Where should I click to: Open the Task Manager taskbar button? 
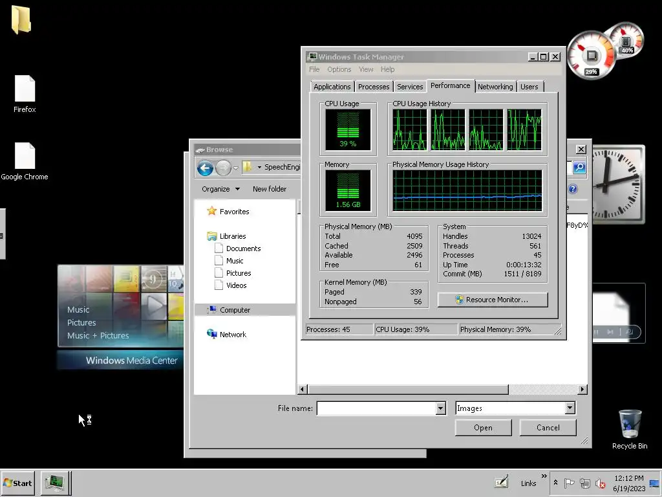pos(56,483)
